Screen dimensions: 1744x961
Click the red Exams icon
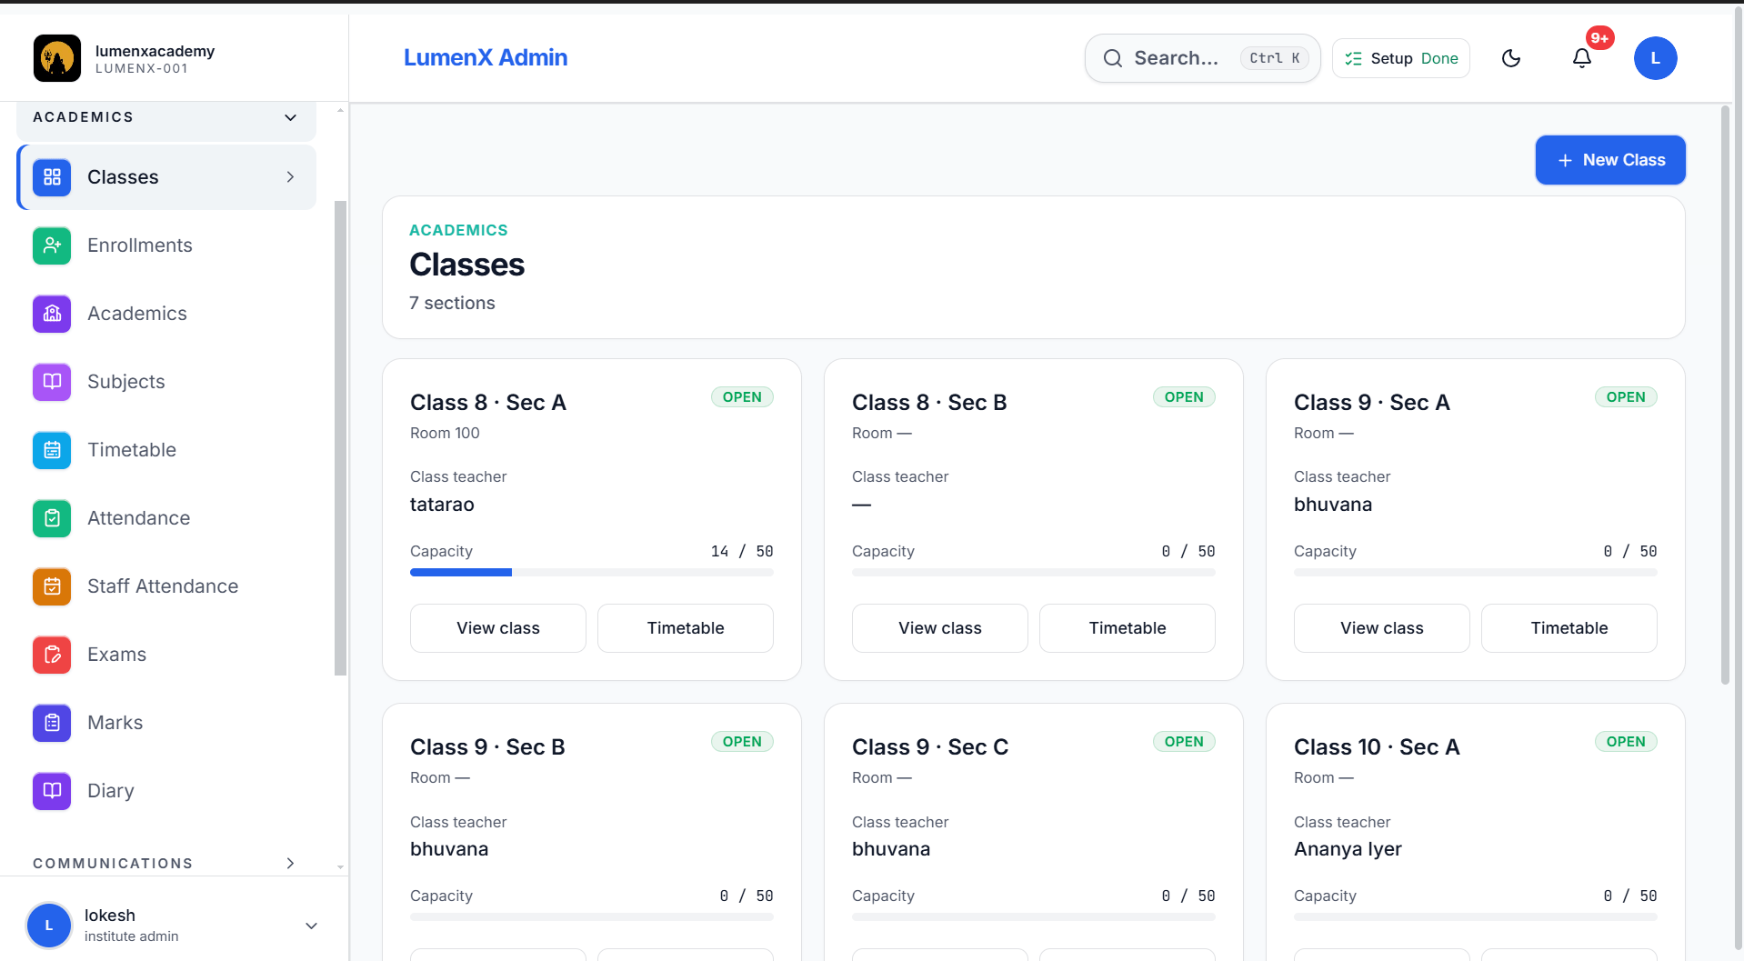click(x=52, y=655)
